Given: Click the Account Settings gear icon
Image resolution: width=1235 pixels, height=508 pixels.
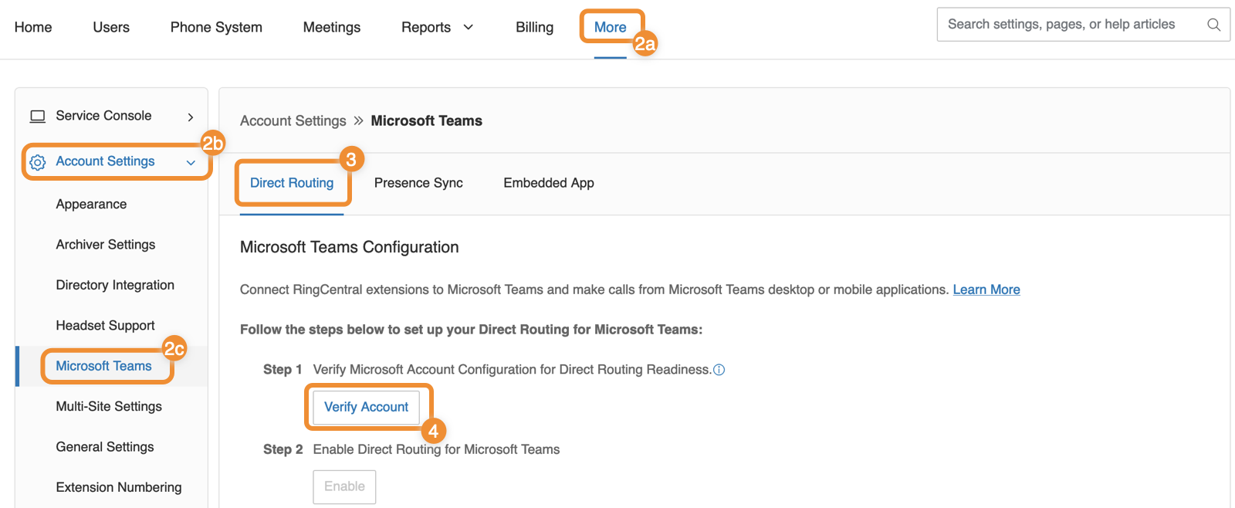Looking at the screenshot, I should [x=37, y=162].
